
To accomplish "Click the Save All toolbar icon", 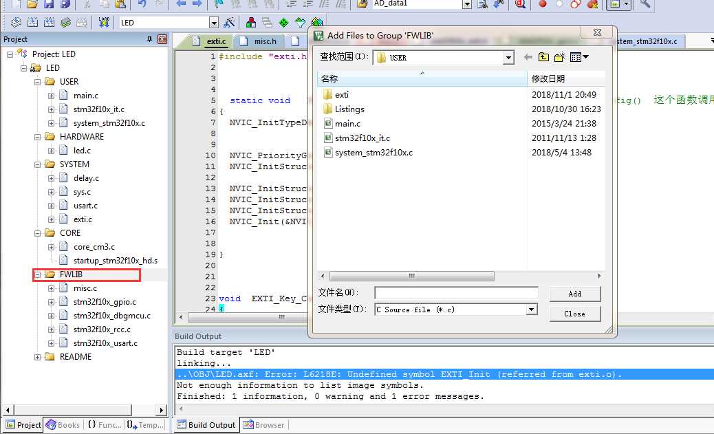I will click(x=65, y=4).
